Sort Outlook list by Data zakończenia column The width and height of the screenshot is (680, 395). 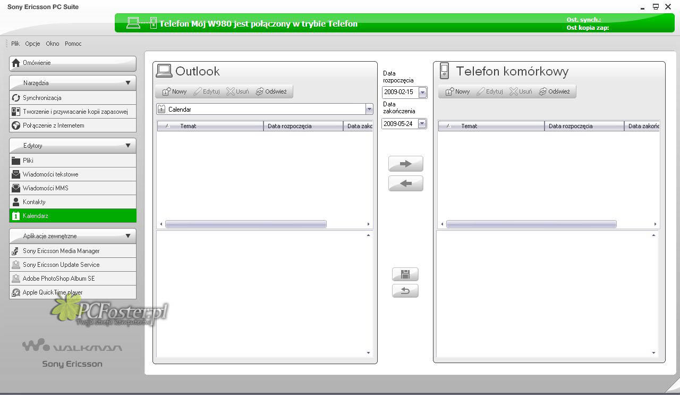(359, 126)
